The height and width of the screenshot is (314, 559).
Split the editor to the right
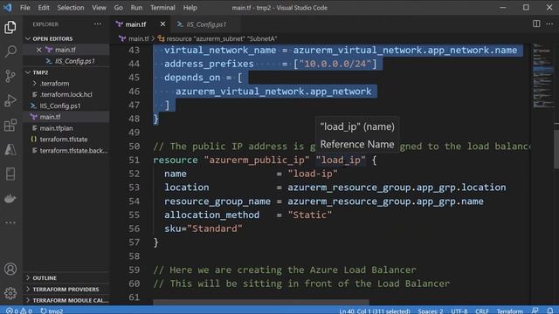[536, 24]
